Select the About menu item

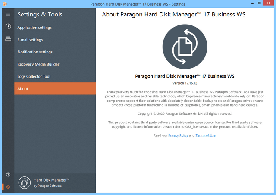coord(55,88)
